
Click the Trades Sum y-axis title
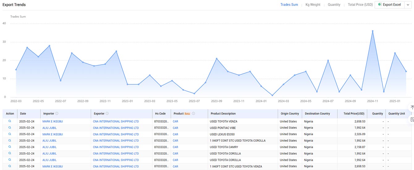click(x=18, y=17)
